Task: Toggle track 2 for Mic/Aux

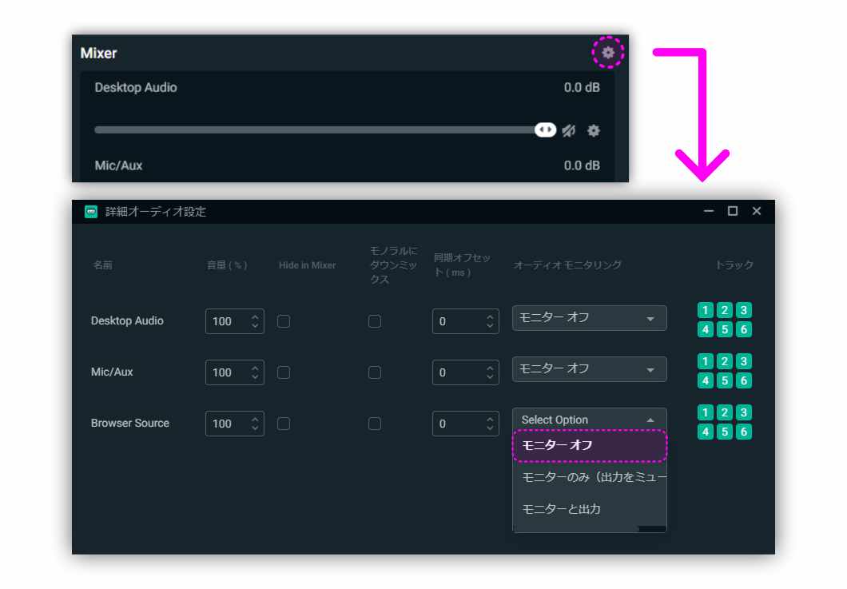Action: tap(725, 361)
